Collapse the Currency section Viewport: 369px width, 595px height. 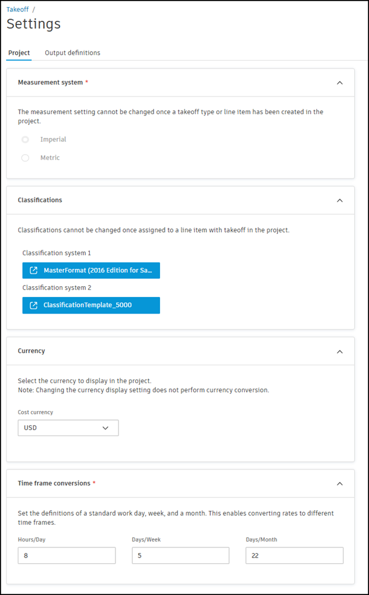coord(340,352)
